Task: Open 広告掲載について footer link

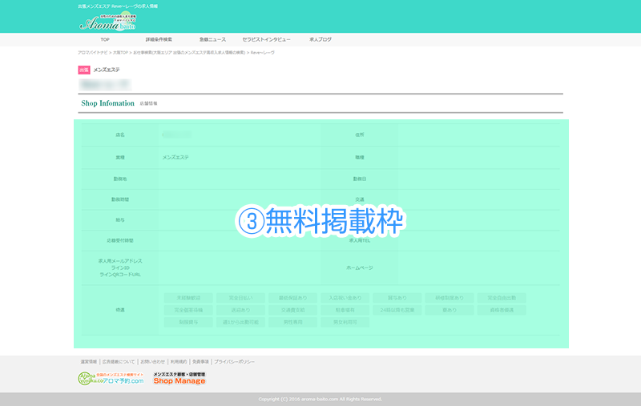Action: 119,362
